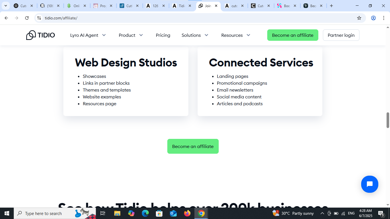Close the 'Tidi' tab
Viewport: 390px width, 219px height.
(190, 6)
